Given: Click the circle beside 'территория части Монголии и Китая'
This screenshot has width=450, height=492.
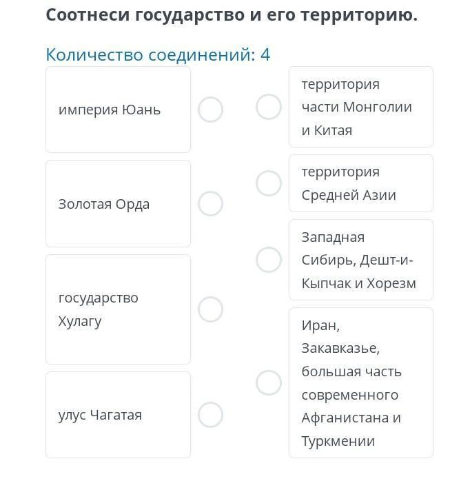Looking at the screenshot, I should (269, 107).
